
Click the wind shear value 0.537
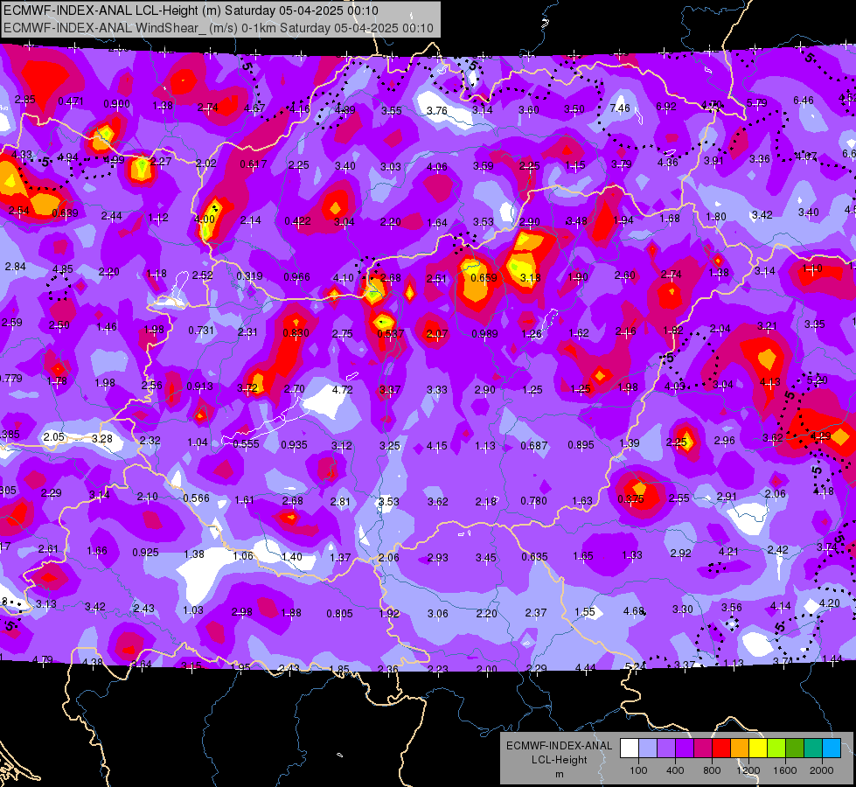pyautogui.click(x=390, y=334)
